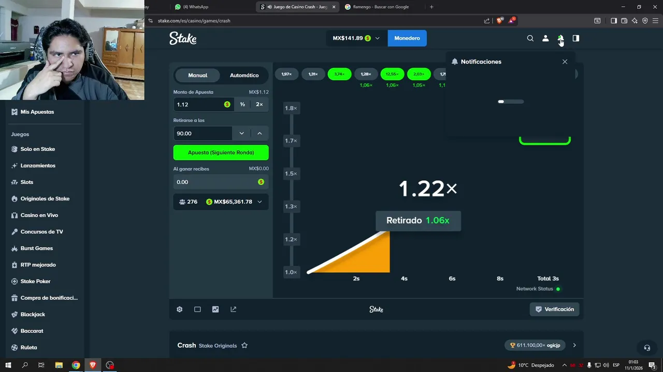663x372 pixels.
Task: Open live support headset icon
Action: click(646, 348)
